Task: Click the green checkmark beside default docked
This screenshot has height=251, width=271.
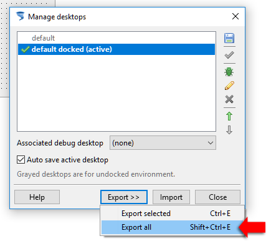Action: 25,49
